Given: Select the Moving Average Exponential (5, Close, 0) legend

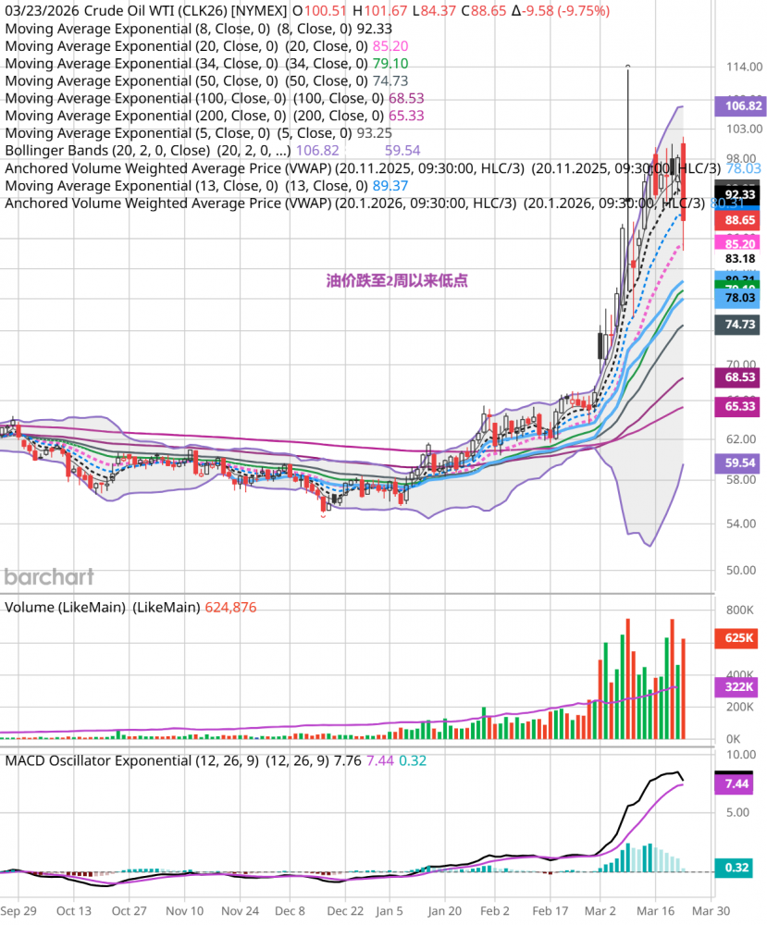Looking at the screenshot, I should tap(138, 133).
